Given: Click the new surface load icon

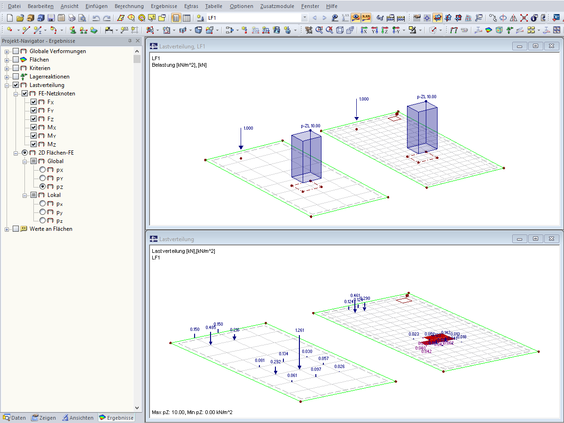Looking at the screenshot, I should (x=94, y=30).
